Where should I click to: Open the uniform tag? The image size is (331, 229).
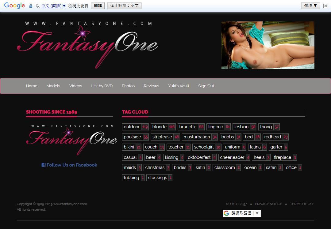235,147
